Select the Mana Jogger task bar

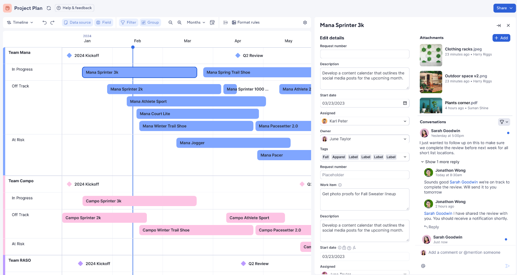pos(233,143)
